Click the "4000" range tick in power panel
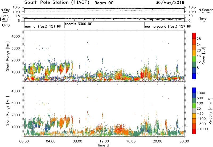This screenshot has width=213, height=147. (15, 36)
